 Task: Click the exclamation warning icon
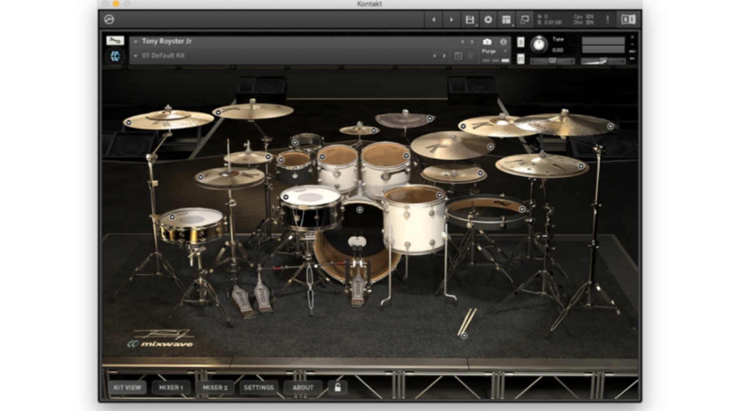coord(607,20)
